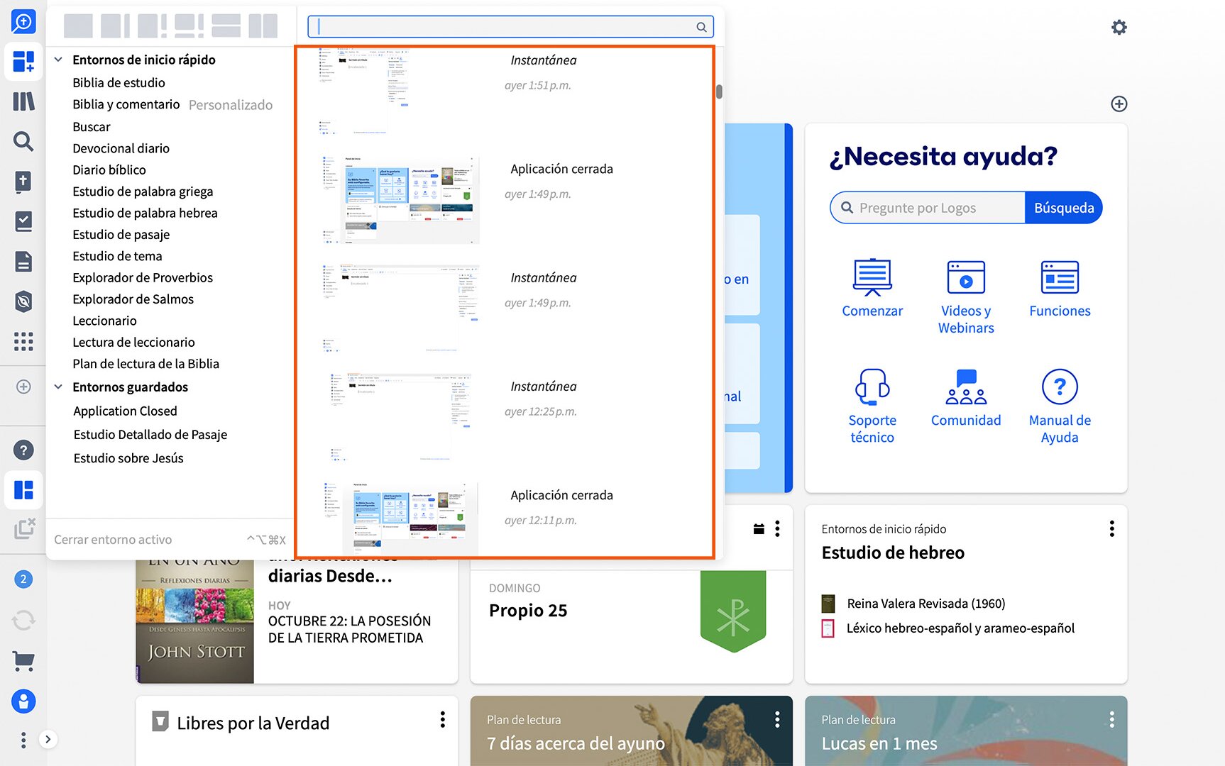1225x766 pixels.
Task: Open the shield sidebar icon
Action: point(23,301)
